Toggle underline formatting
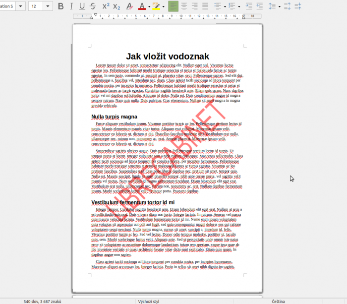 [x=82, y=6]
